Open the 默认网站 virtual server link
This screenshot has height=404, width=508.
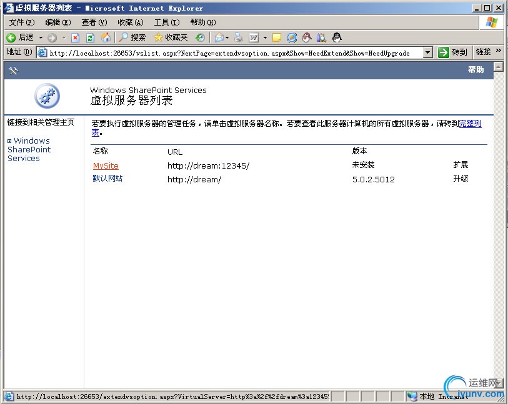pyautogui.click(x=107, y=179)
